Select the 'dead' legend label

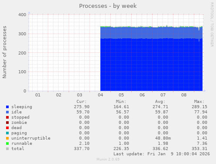coord(17,128)
